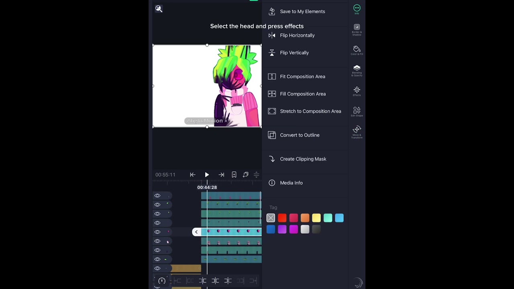This screenshot has width=514, height=289.
Task: Hide the topmost timeline layer via its eye
Action: click(157, 195)
